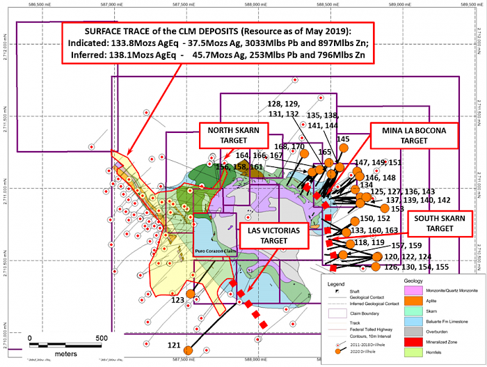Click the 'meters' scale bar caption
This screenshot has height=367, width=487.
pos(66,354)
